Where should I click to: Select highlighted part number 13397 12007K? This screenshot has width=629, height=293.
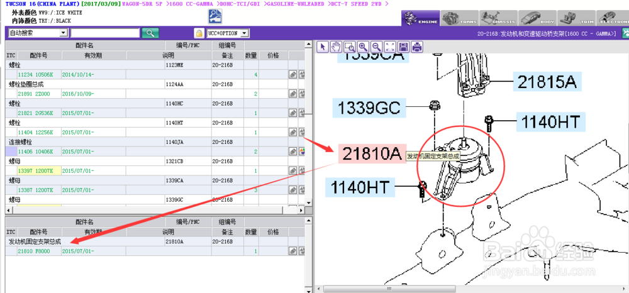pyautogui.click(x=35, y=171)
